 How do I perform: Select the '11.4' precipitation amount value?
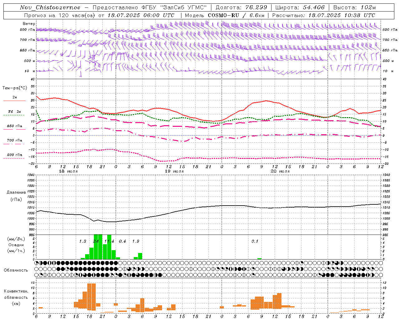[x=109, y=241]
